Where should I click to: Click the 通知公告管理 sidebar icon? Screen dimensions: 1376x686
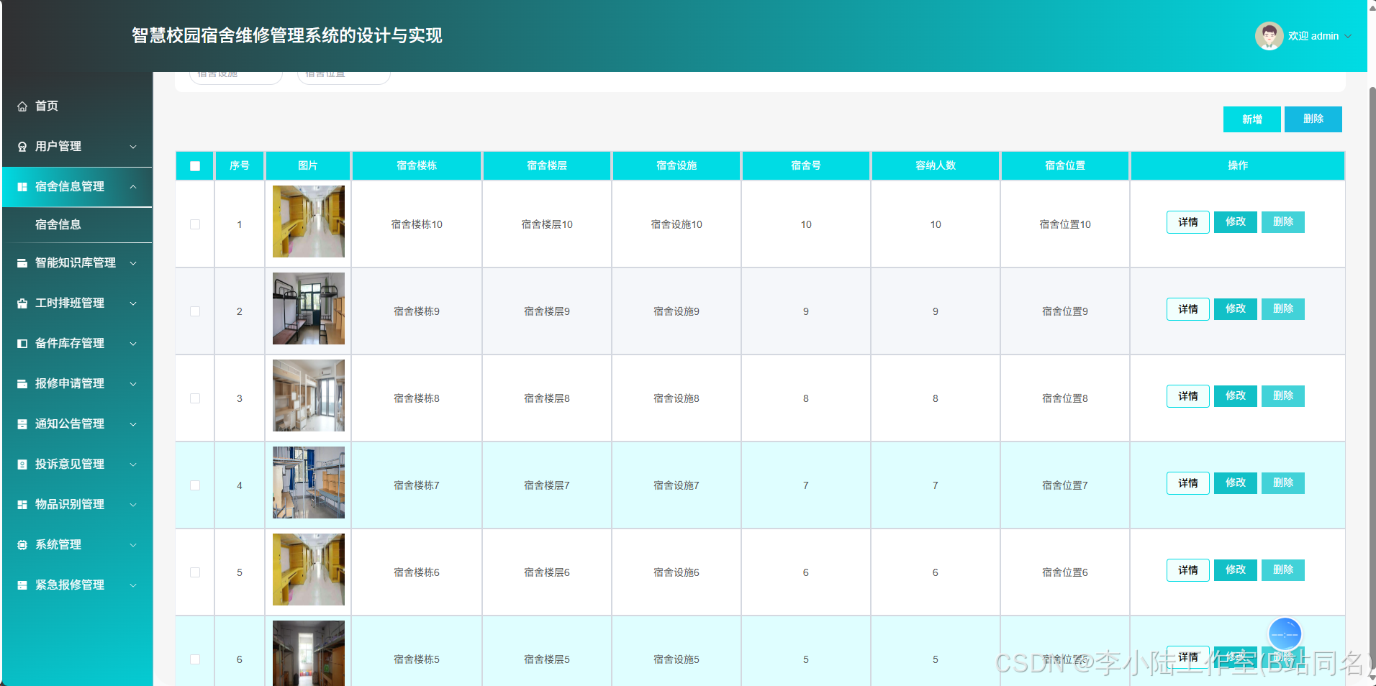tap(22, 424)
